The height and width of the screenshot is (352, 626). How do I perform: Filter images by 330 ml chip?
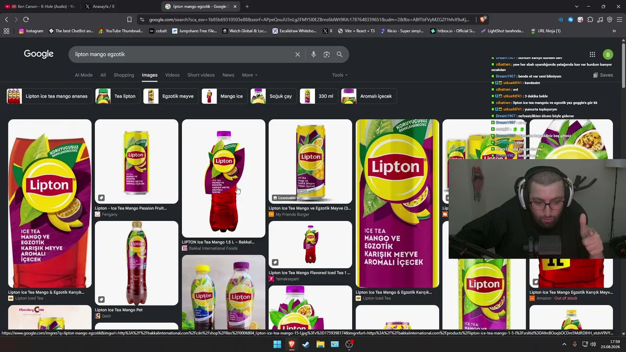tap(319, 96)
